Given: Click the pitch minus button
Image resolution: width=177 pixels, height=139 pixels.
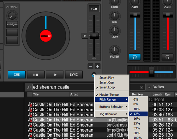Looking at the screenshot, I should 90,66.
